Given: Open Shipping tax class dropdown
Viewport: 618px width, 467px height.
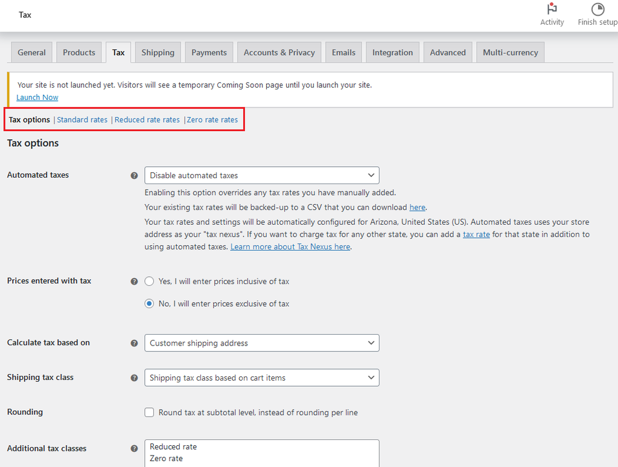Looking at the screenshot, I should 261,378.
